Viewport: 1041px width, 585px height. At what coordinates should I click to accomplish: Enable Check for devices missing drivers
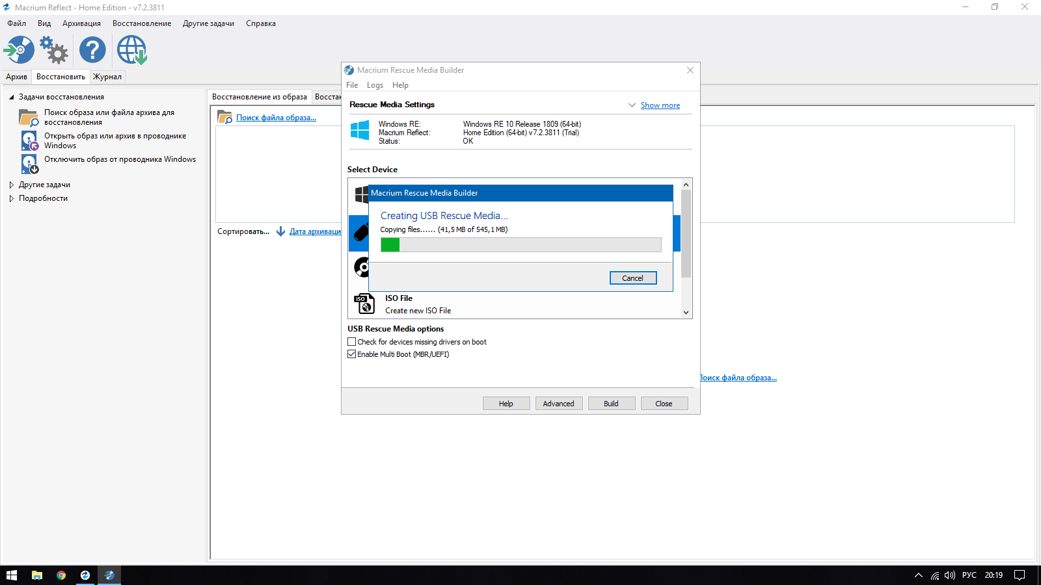coord(352,342)
